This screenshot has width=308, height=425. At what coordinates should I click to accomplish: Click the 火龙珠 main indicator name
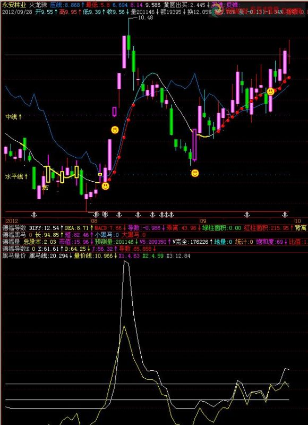pyautogui.click(x=38, y=5)
